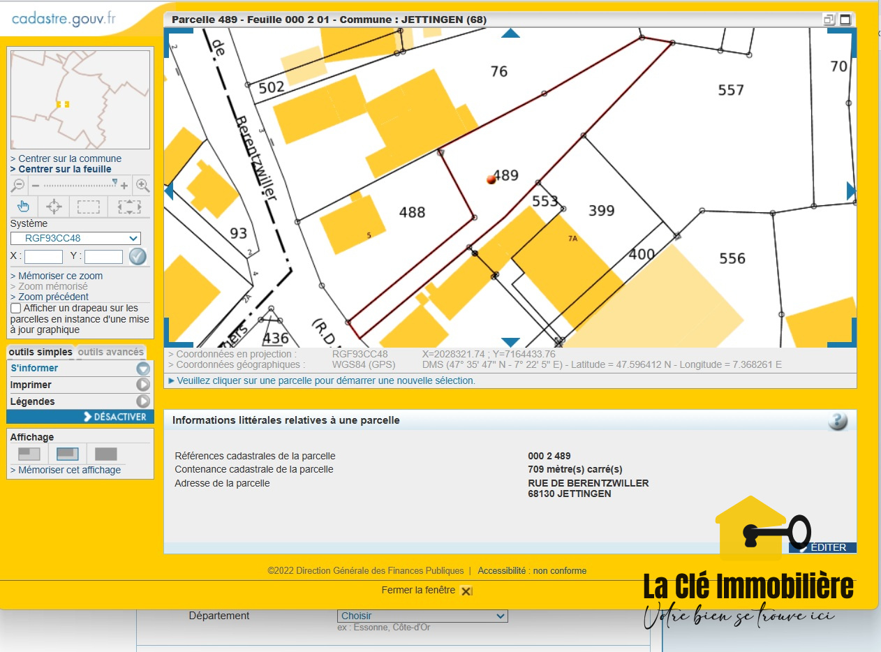Pan map east with right arrow

850,191
